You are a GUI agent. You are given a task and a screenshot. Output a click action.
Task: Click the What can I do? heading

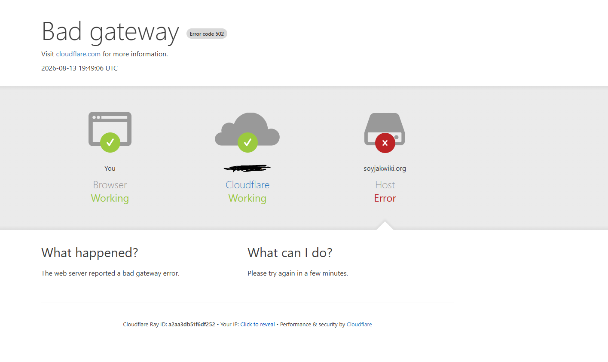[x=290, y=253]
